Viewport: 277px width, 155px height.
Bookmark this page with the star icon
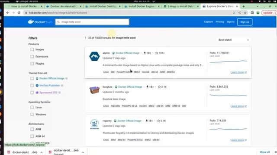(x=245, y=12)
